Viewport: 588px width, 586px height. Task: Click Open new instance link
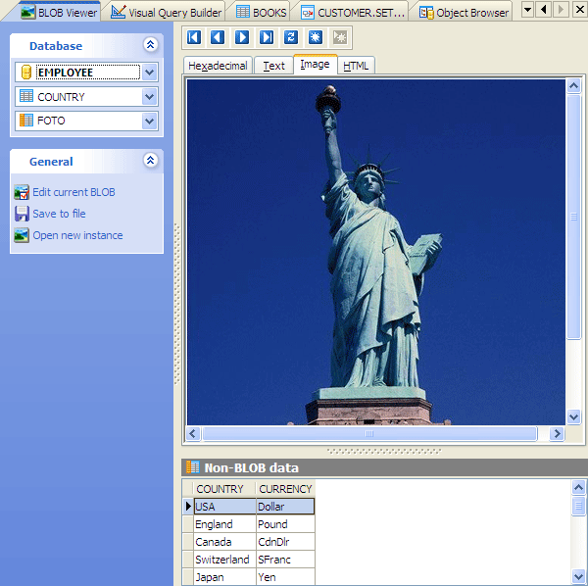[77, 235]
